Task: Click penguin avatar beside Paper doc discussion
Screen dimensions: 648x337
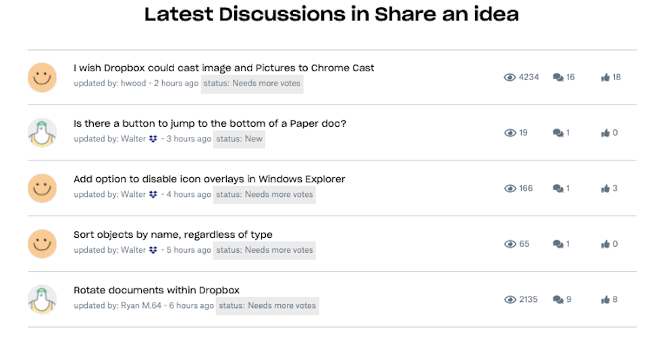Action: [x=42, y=133]
